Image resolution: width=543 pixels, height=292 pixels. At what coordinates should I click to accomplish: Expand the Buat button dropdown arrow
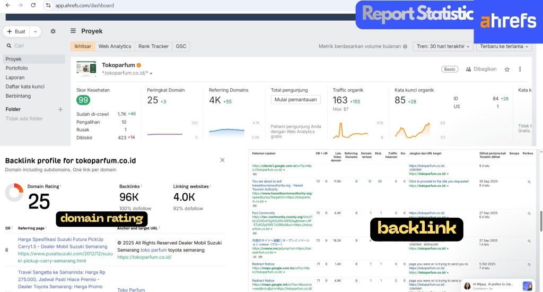pos(35,31)
